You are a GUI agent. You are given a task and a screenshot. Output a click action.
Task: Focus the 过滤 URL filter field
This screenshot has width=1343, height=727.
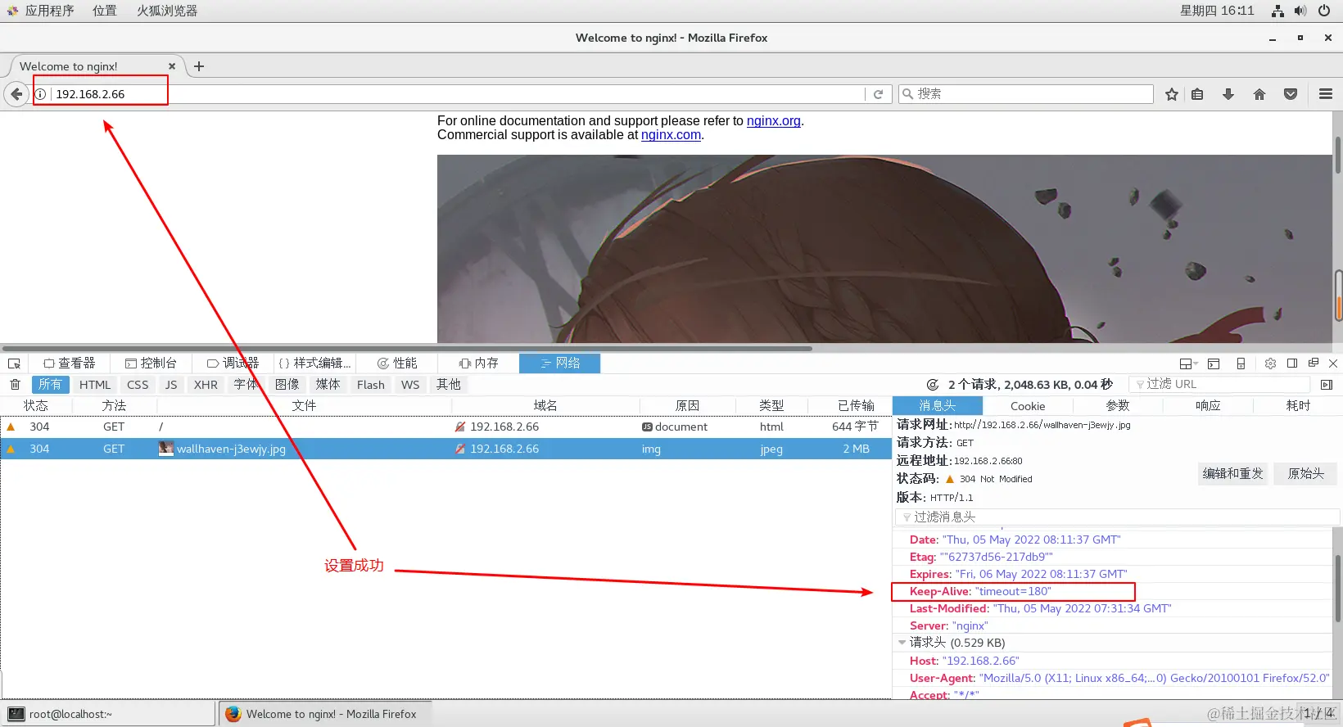[x=1219, y=385]
